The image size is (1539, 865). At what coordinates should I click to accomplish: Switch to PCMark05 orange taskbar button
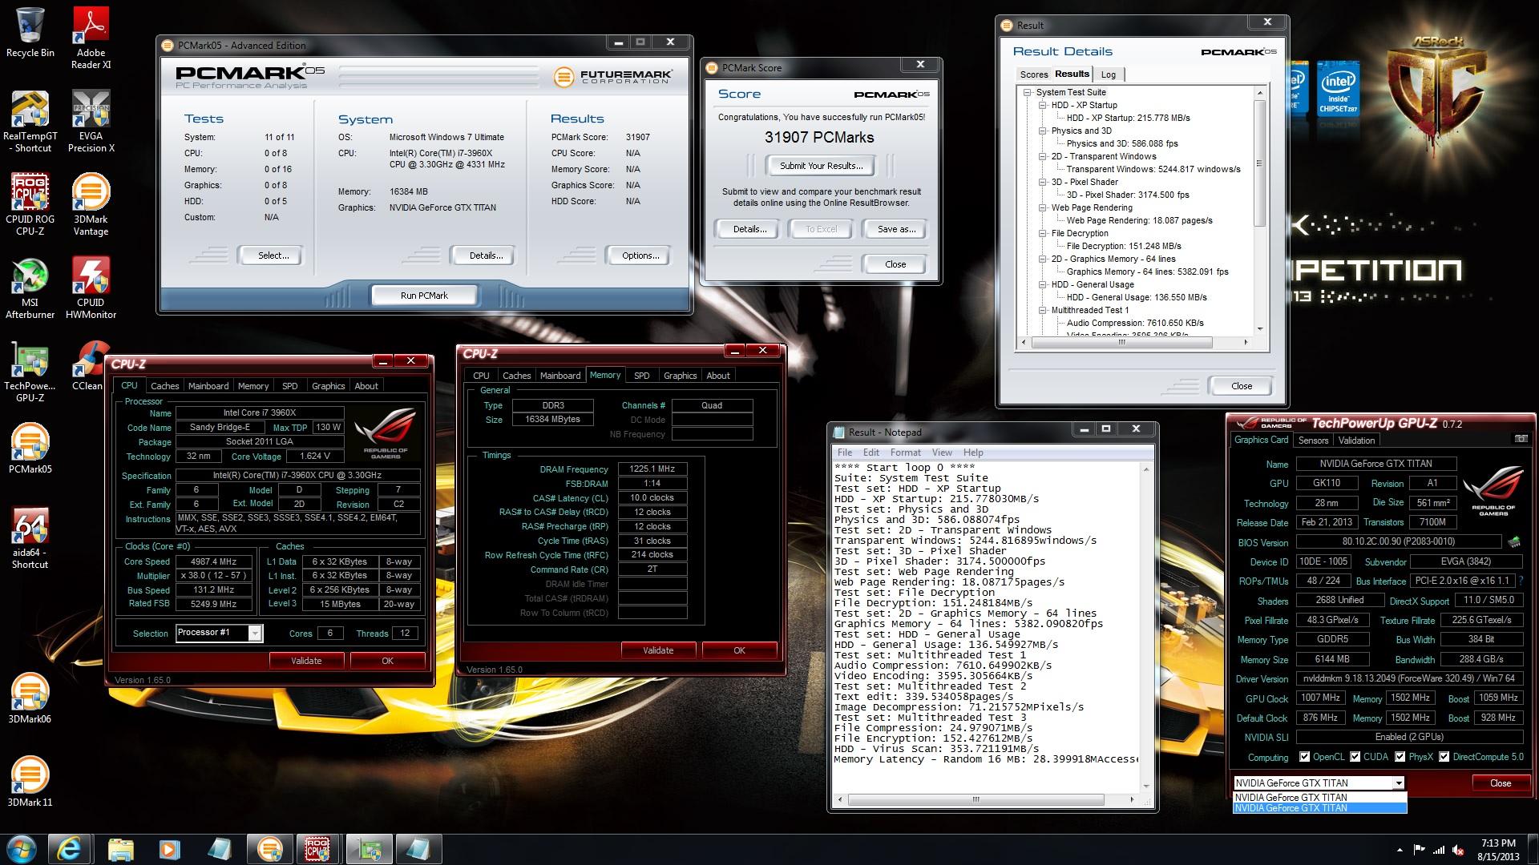(x=269, y=849)
